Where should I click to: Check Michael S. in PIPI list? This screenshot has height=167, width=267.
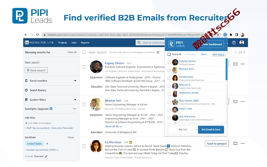click(x=169, y=86)
